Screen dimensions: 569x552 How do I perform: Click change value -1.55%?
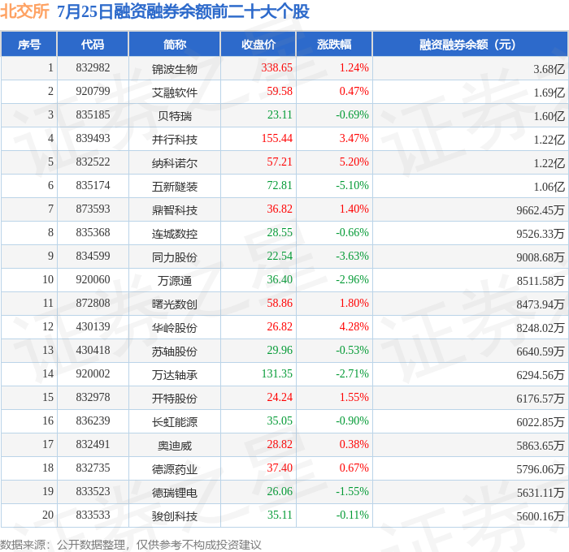pos(352,492)
